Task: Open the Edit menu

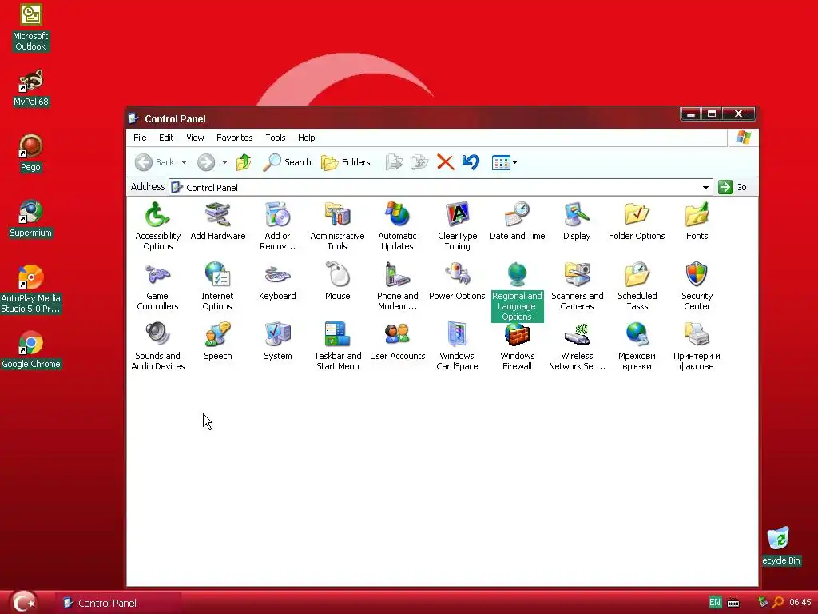Action: tap(166, 138)
